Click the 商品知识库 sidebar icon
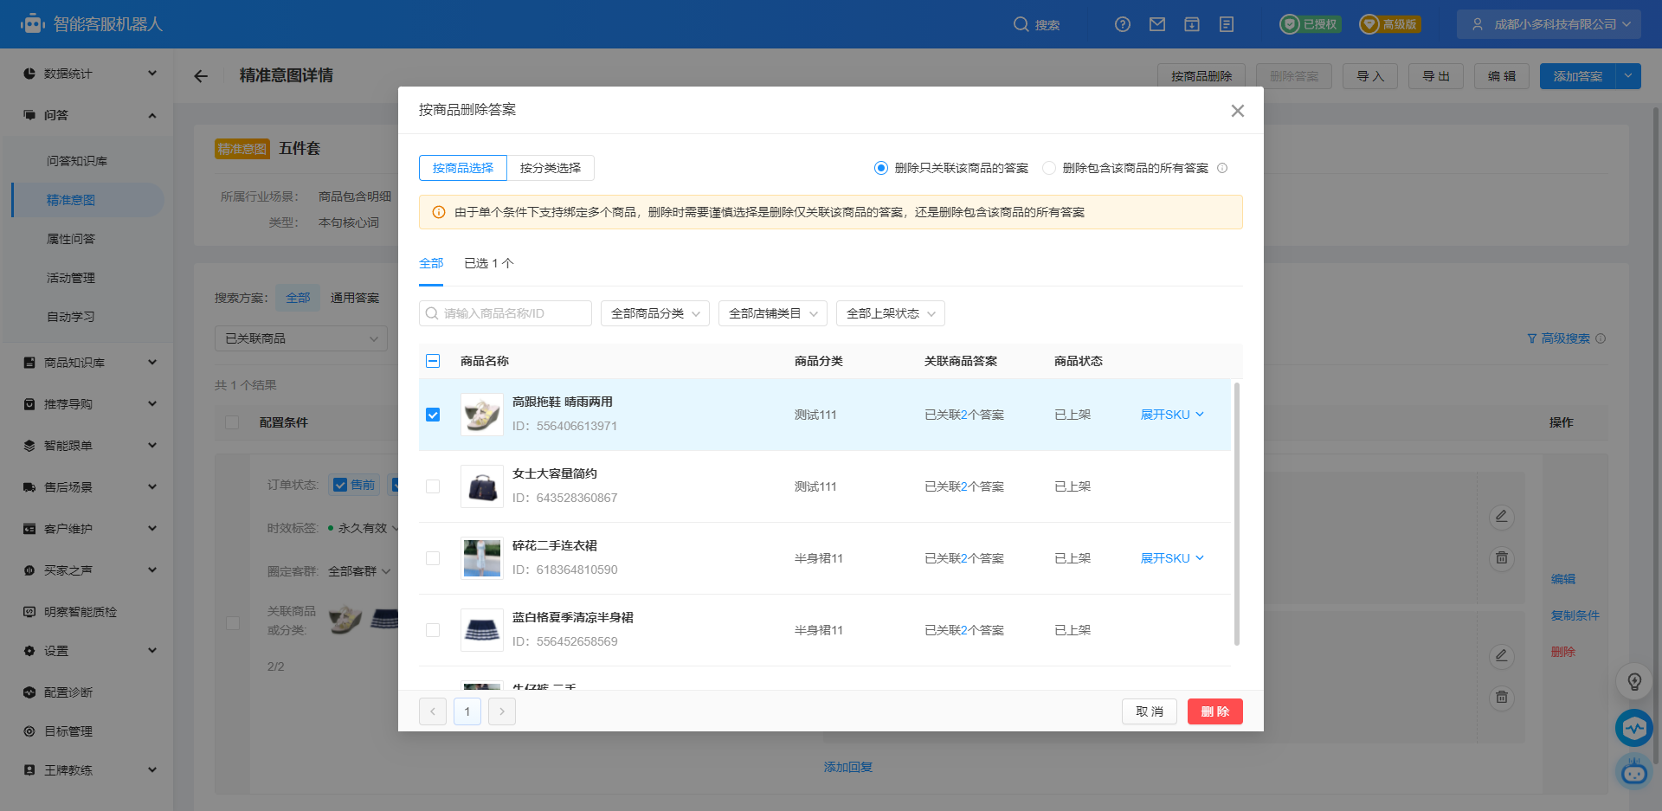Viewport: 1662px width, 811px height. click(x=29, y=363)
